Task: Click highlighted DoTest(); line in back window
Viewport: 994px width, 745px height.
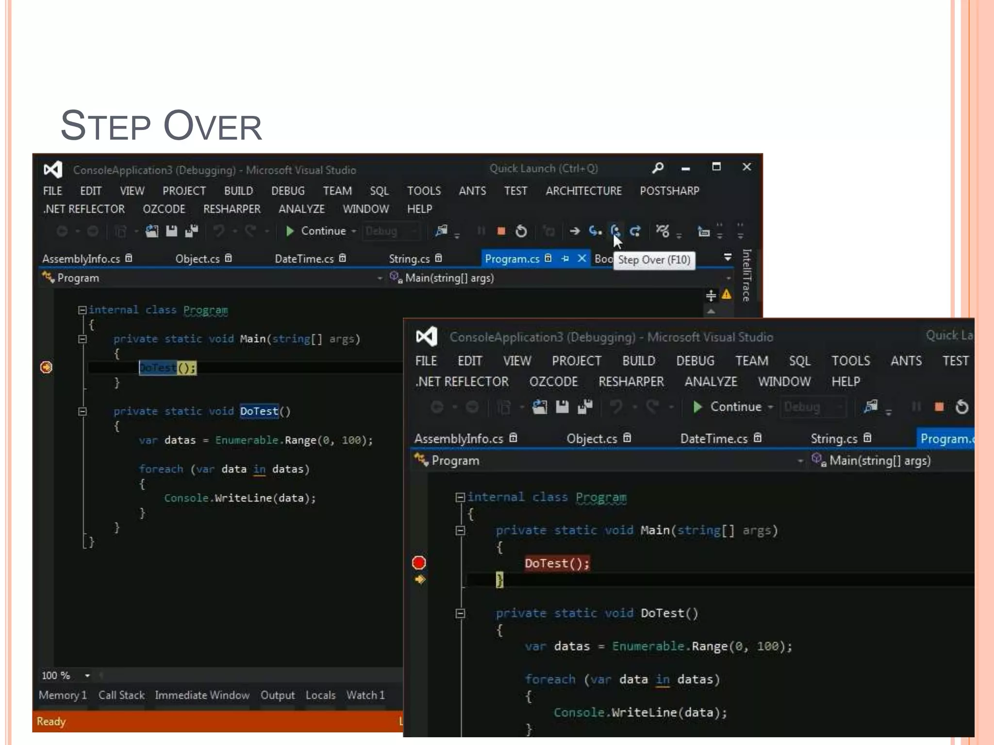Action: (167, 368)
